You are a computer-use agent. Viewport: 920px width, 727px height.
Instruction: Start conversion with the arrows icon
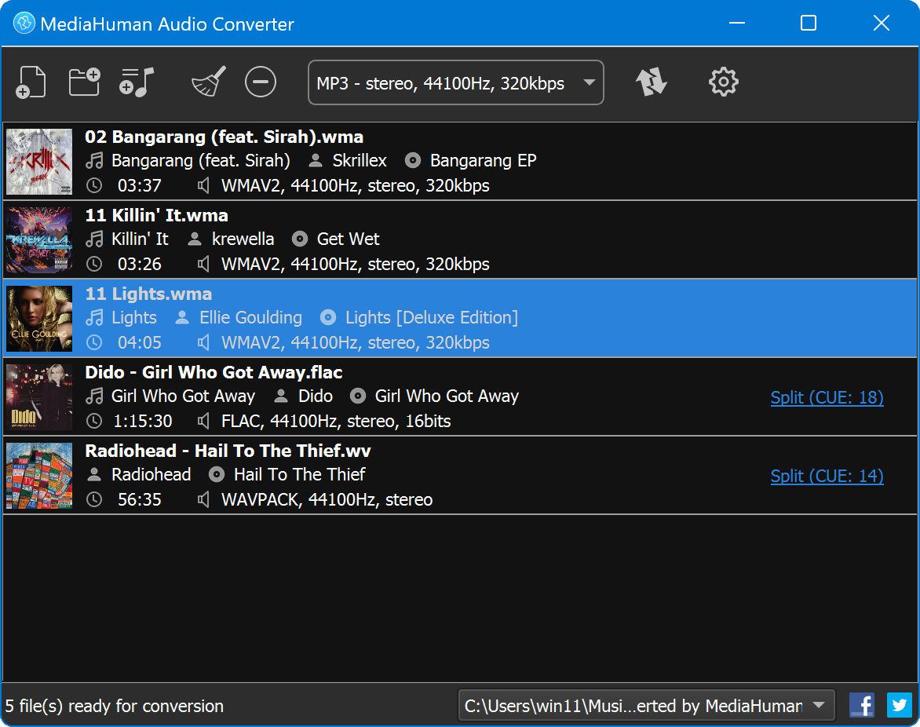point(652,81)
